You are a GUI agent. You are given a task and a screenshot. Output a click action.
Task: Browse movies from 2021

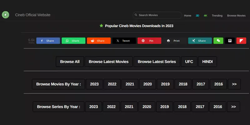pos(130,84)
